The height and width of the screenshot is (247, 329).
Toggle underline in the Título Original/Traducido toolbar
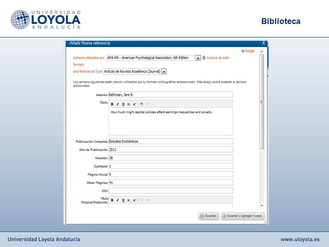pos(123,200)
